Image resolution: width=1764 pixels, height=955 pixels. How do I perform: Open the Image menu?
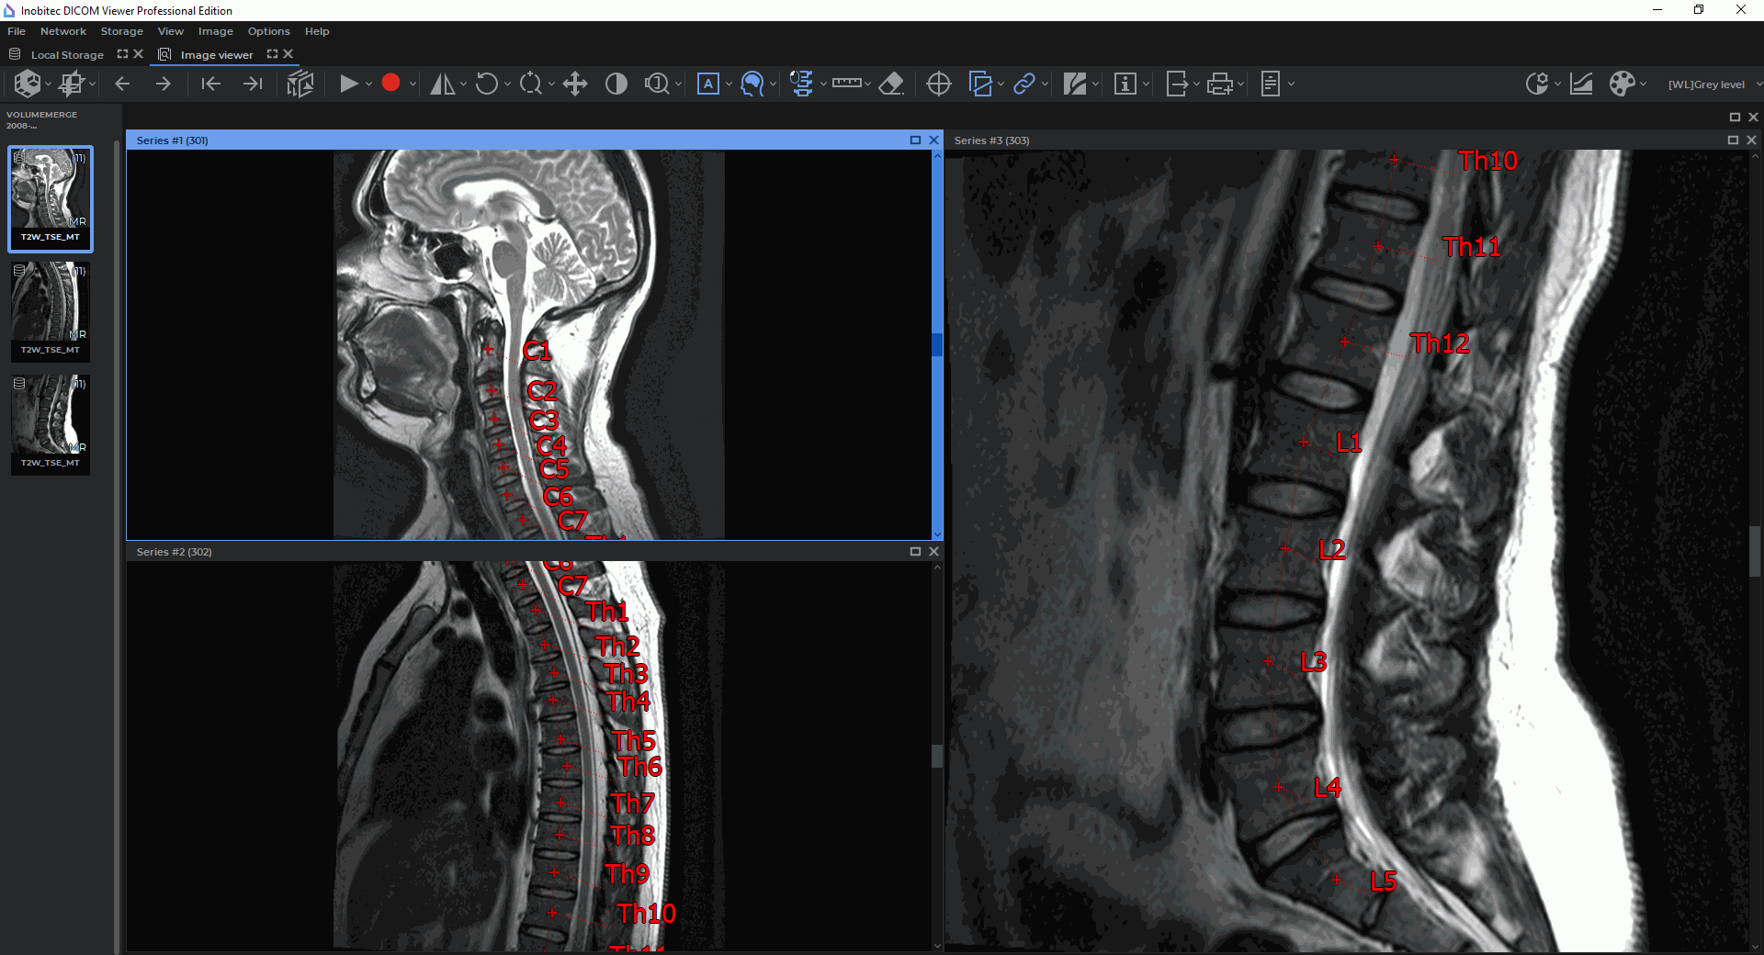[215, 31]
